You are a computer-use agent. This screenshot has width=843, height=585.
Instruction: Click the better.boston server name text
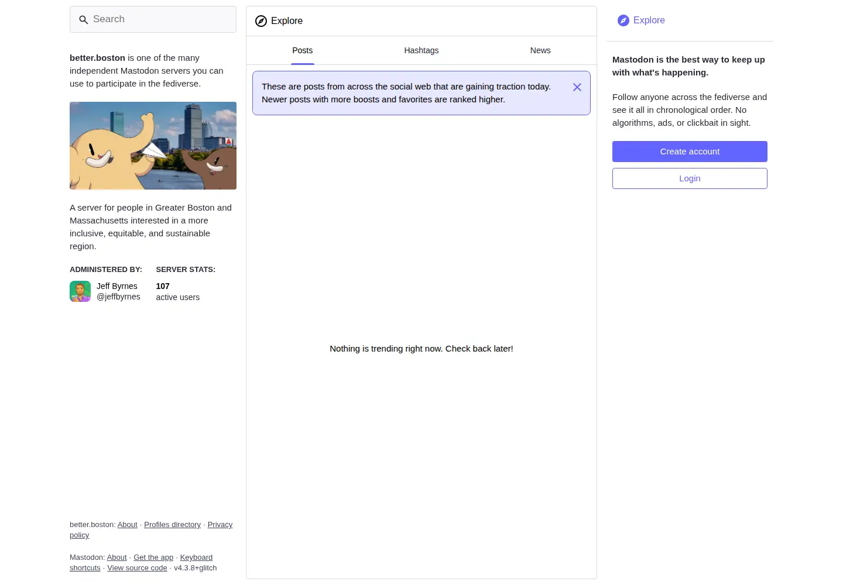click(97, 58)
